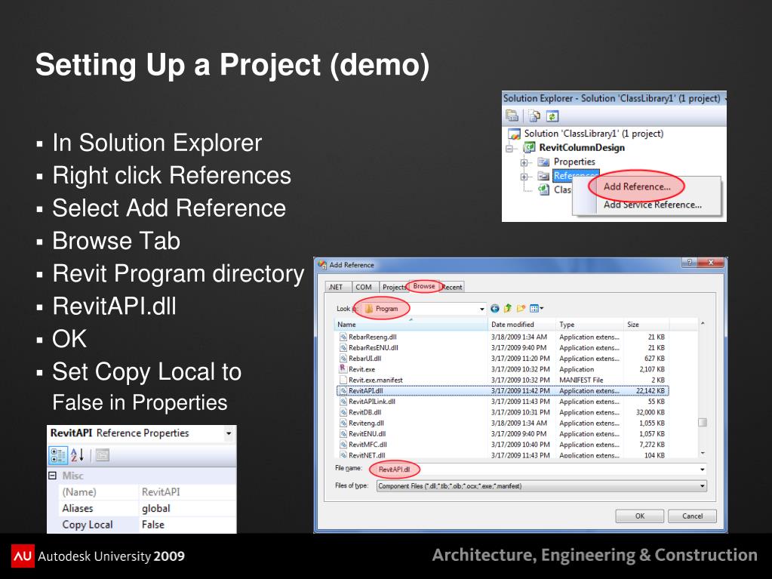772x579 pixels.
Task: Sort by Type column header
Action: tap(589, 325)
